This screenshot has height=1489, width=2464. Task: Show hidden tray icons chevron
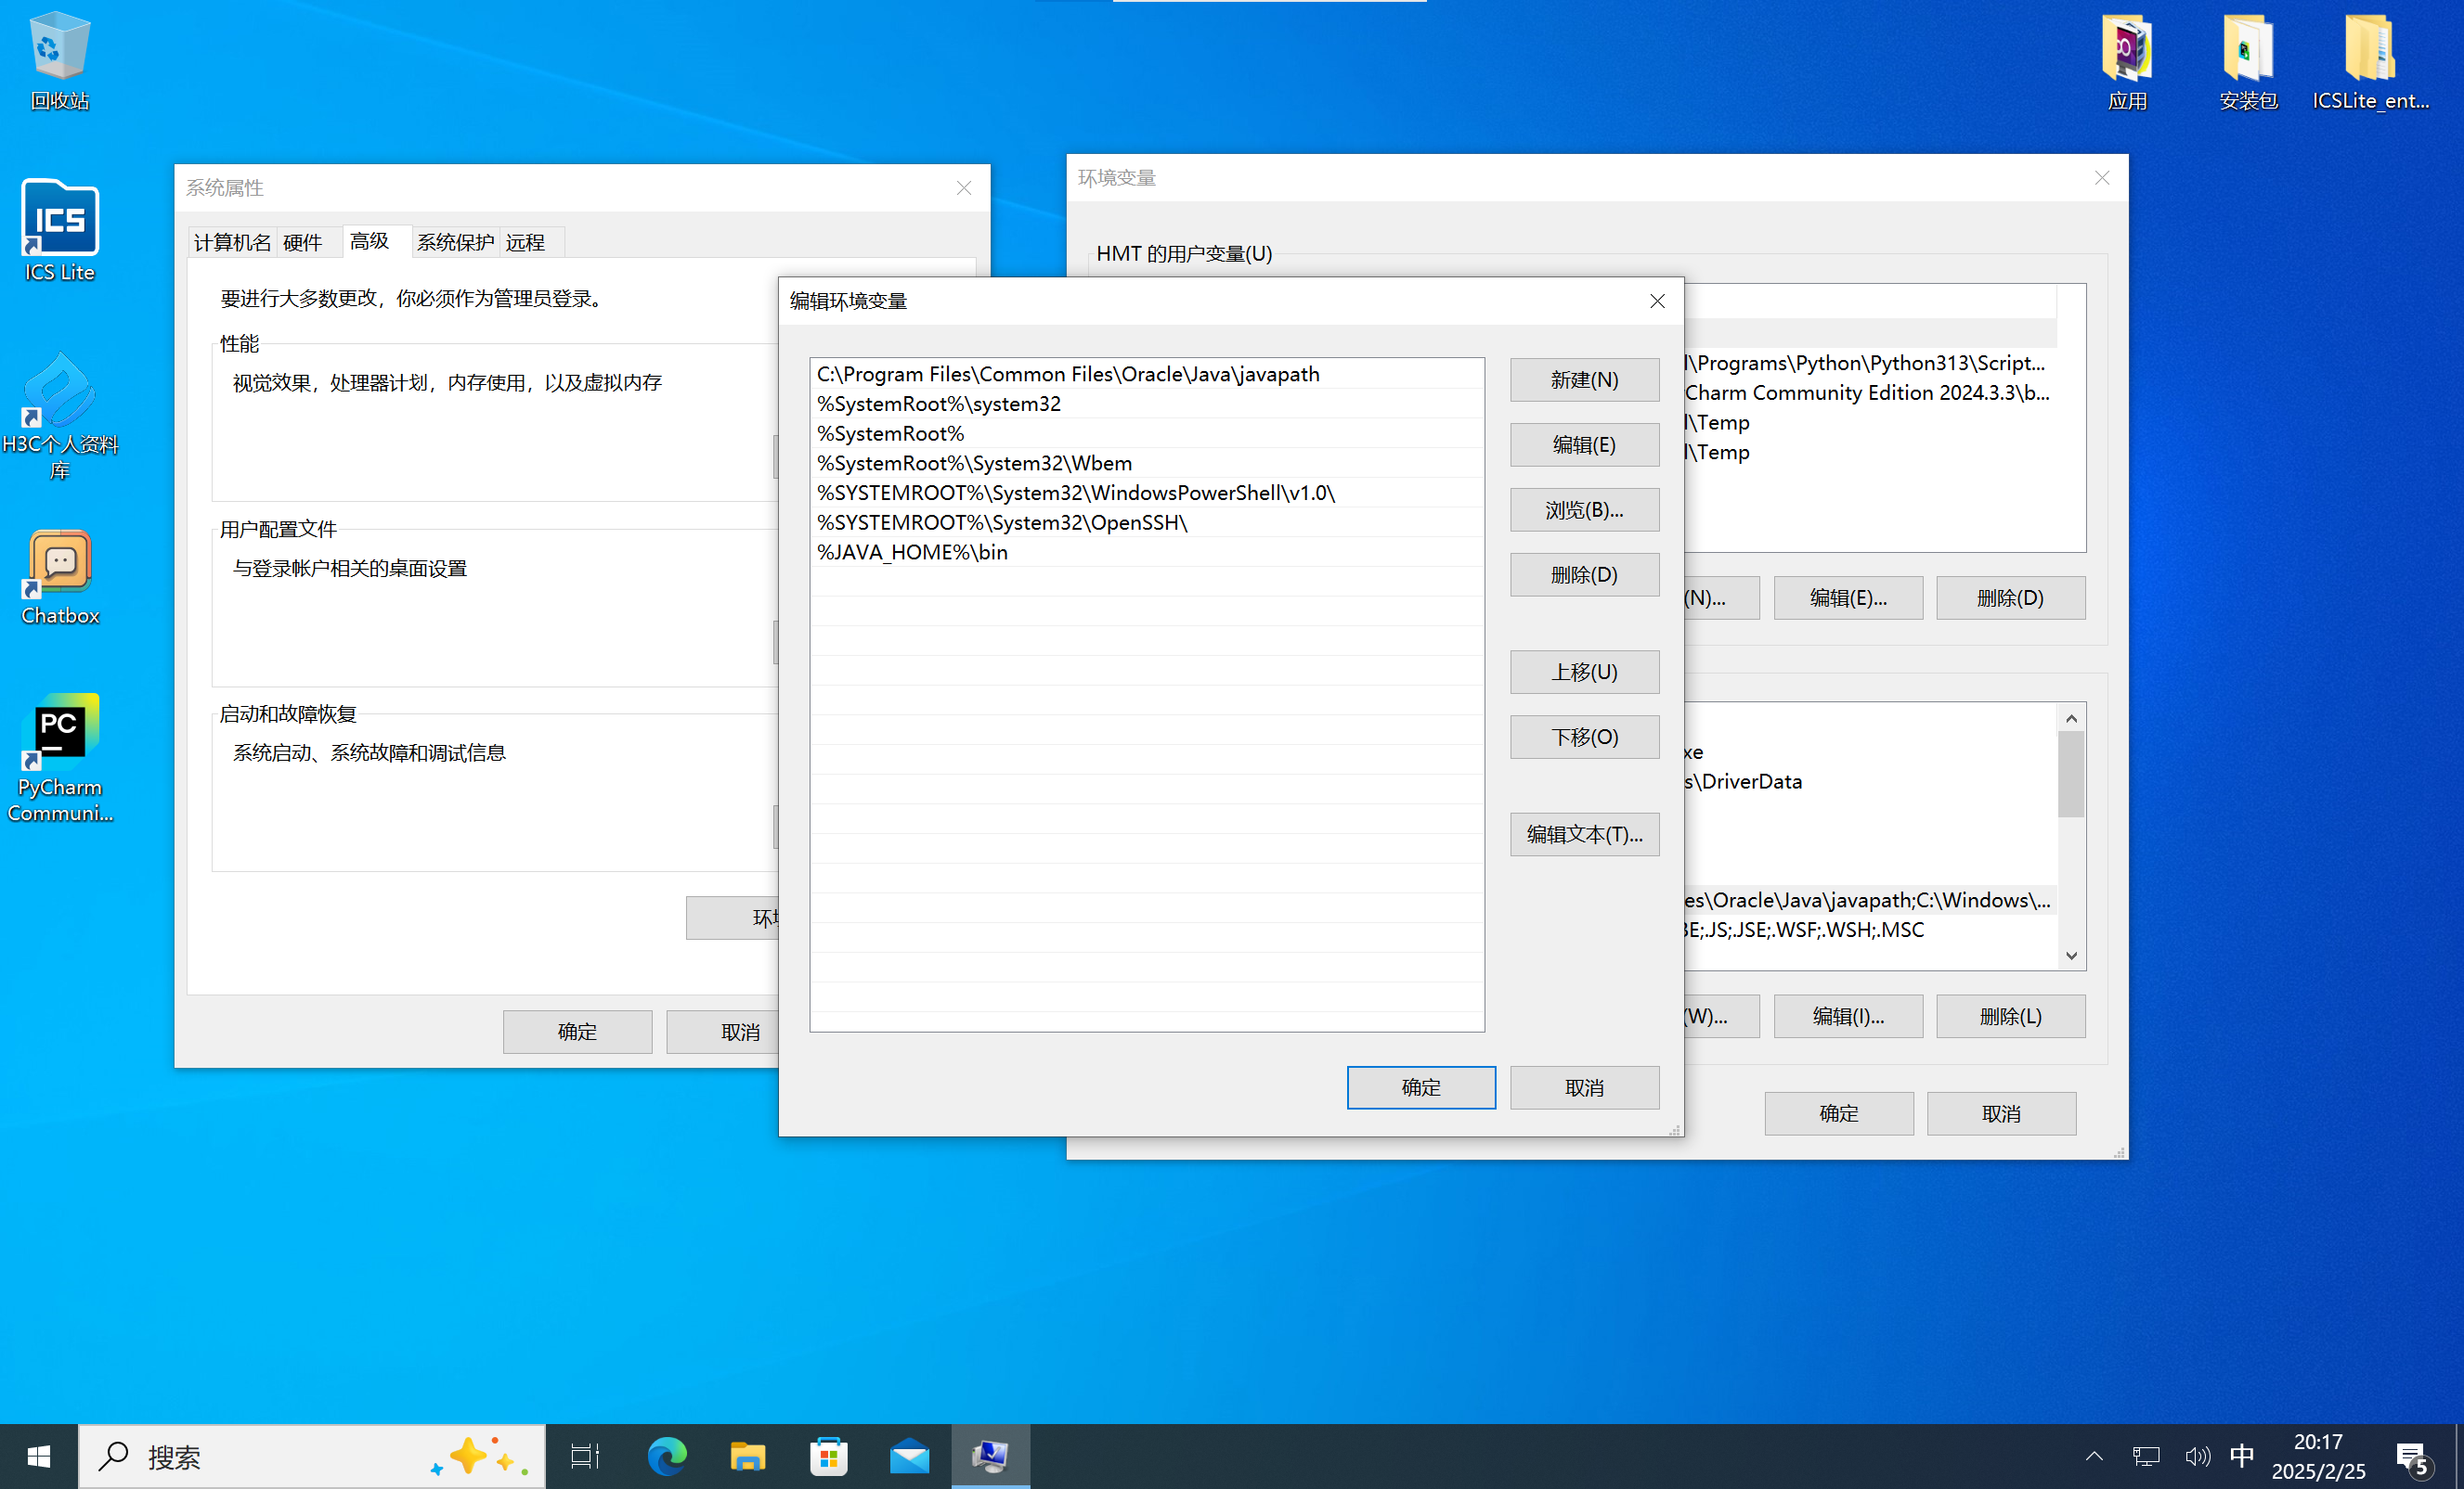click(x=2094, y=1456)
